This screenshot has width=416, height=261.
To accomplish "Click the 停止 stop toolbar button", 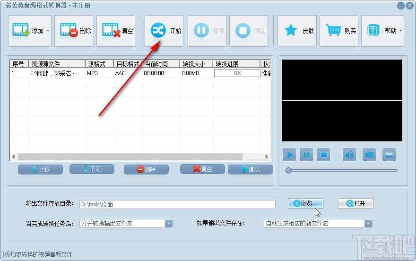I will (x=249, y=31).
